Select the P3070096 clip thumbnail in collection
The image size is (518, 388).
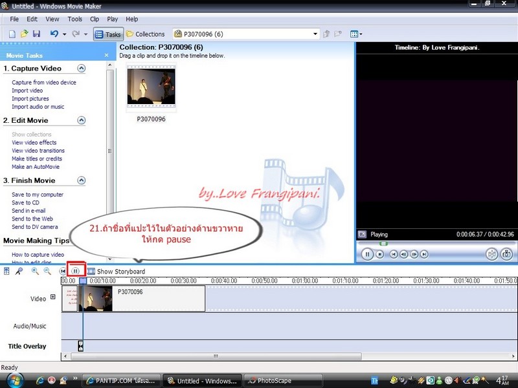pyautogui.click(x=152, y=87)
